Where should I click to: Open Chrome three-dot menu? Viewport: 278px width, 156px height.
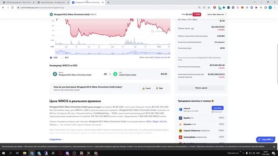(275, 8)
